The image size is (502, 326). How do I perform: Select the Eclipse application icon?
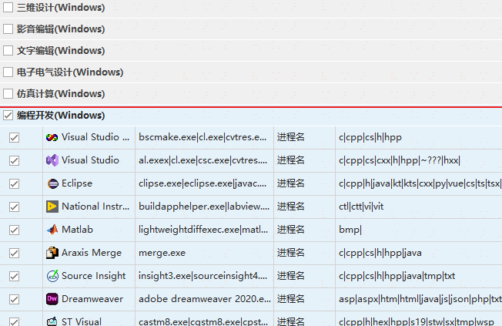pyautogui.click(x=52, y=183)
